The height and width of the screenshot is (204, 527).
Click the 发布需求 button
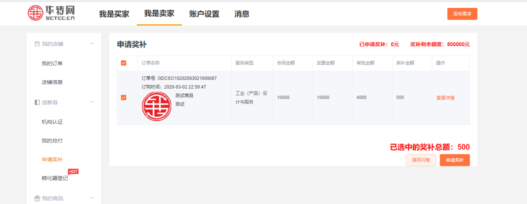pos(462,14)
